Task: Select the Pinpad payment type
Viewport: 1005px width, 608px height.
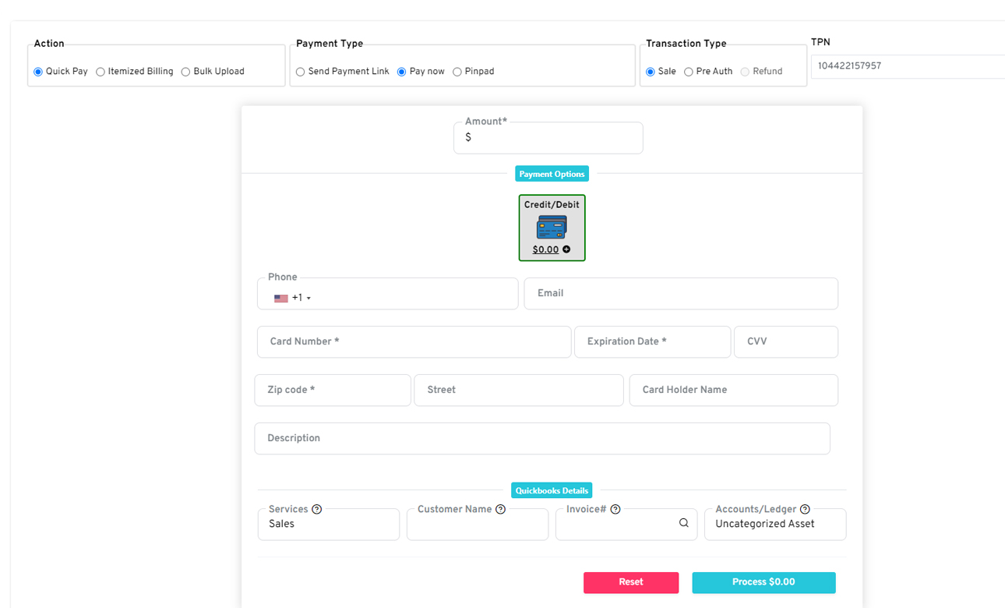Action: pyautogui.click(x=457, y=72)
